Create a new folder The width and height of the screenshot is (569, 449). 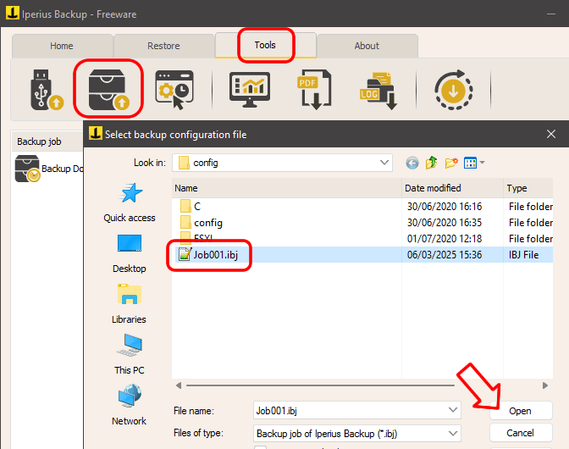click(451, 163)
